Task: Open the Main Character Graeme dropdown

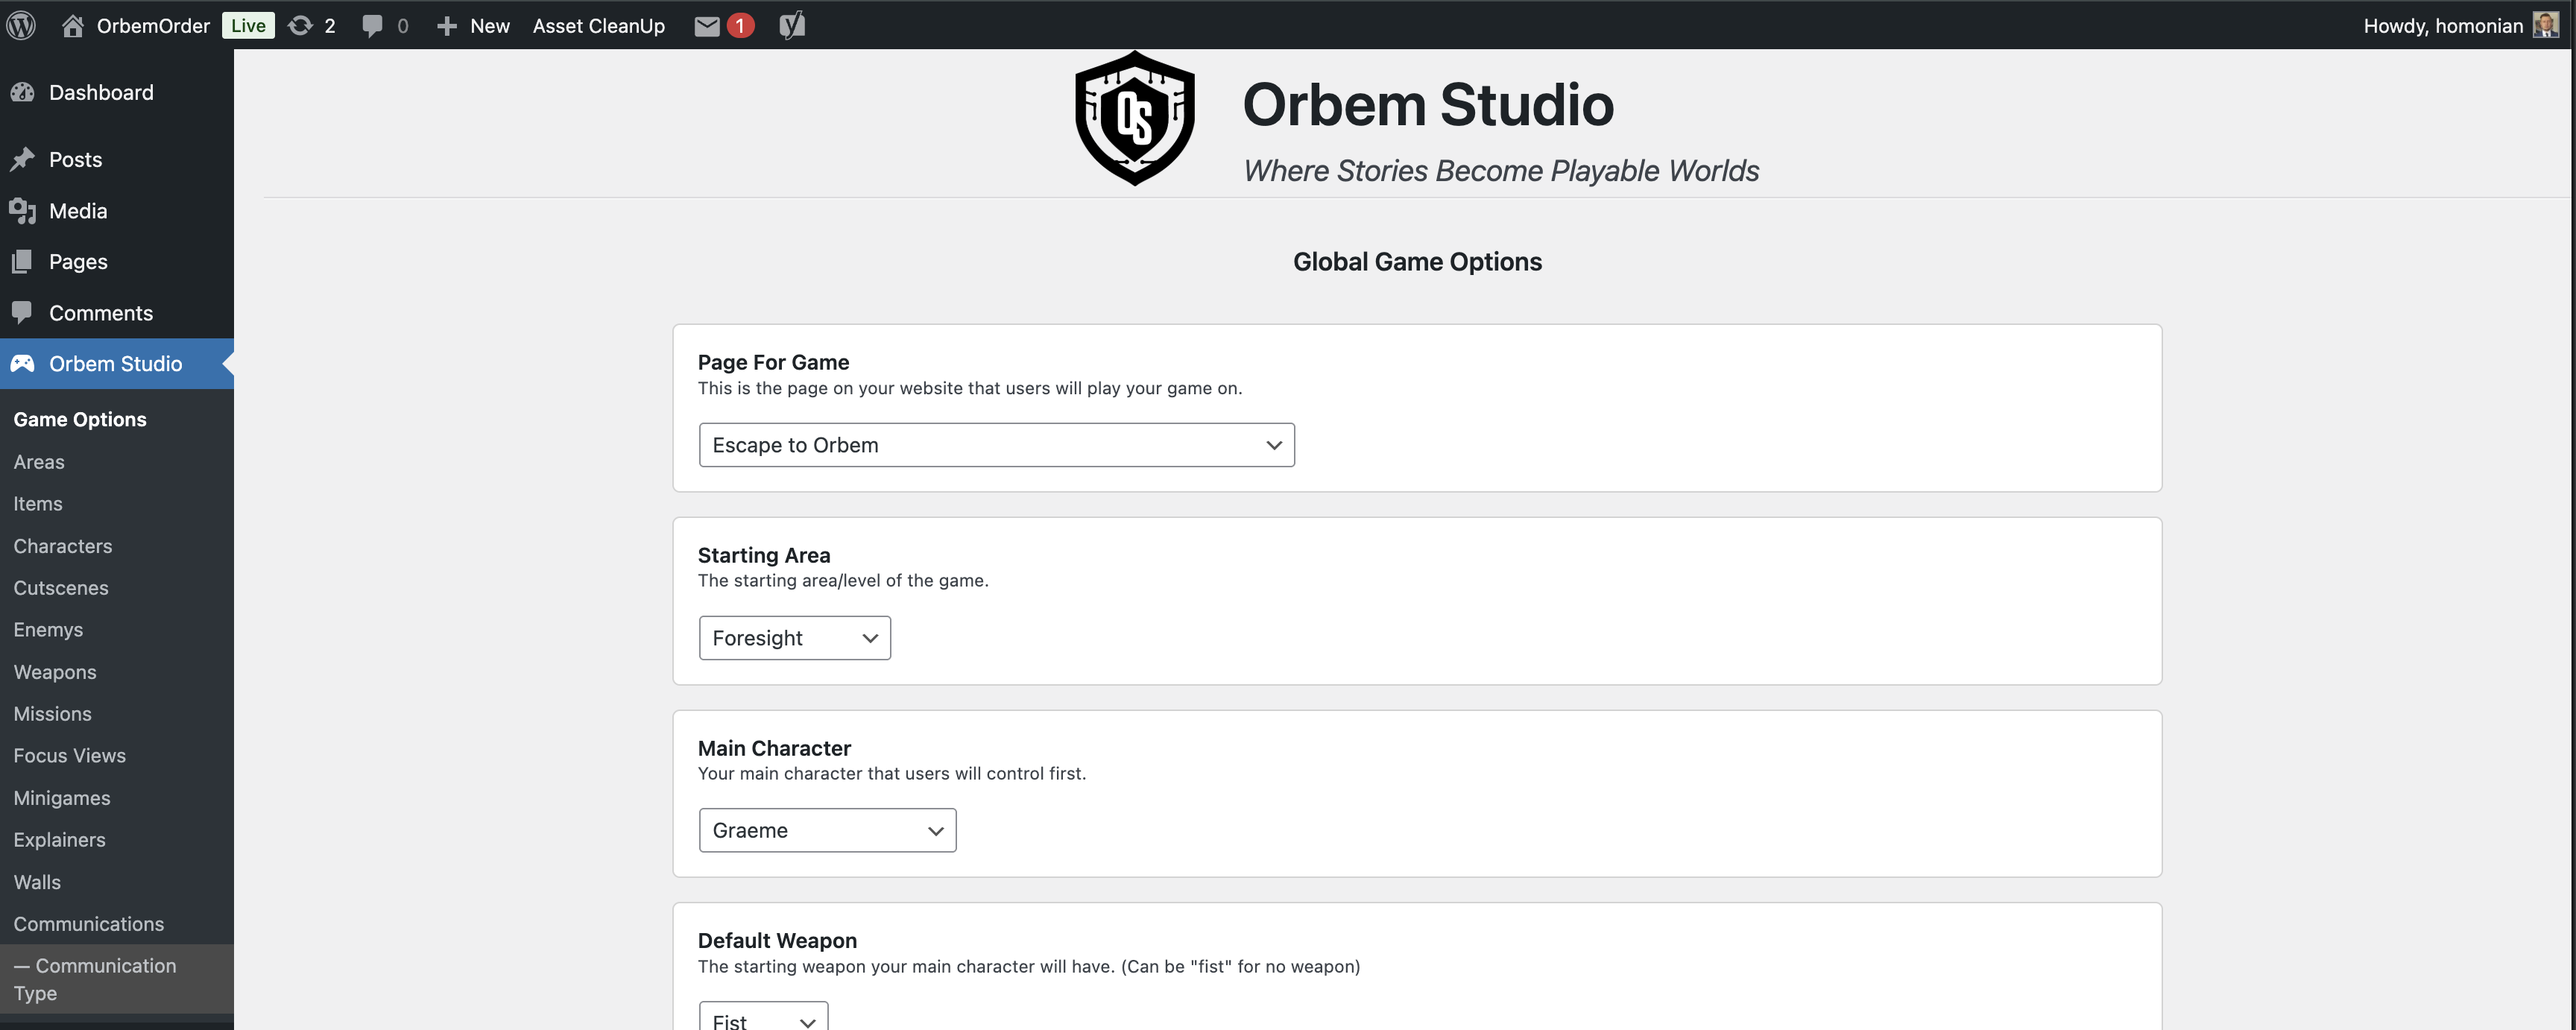Action: (x=827, y=830)
